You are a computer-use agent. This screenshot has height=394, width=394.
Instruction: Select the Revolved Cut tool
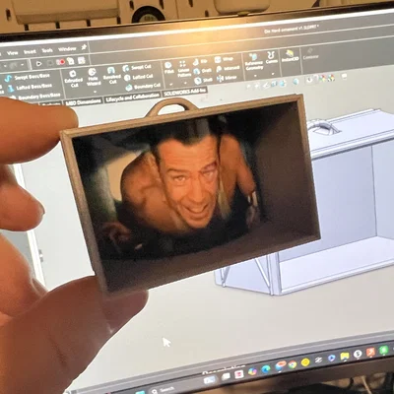[x=112, y=75]
